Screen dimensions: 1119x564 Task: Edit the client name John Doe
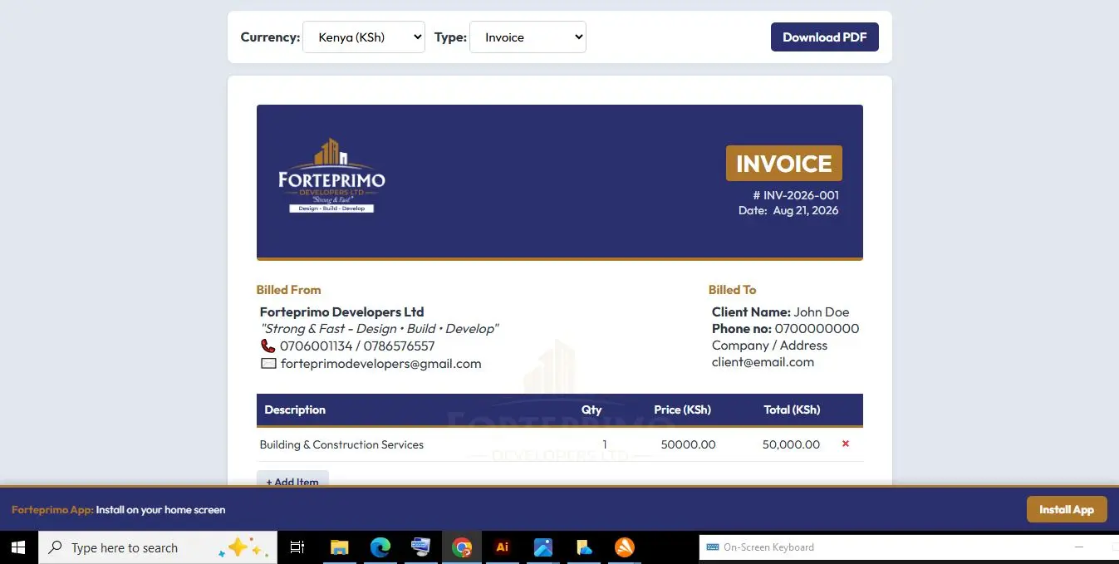pyautogui.click(x=821, y=312)
